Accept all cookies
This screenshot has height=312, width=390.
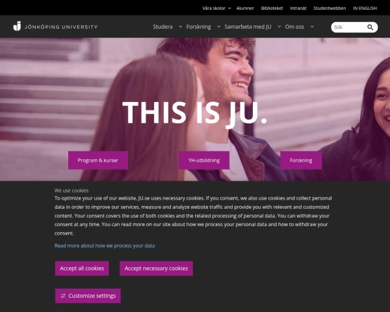click(x=82, y=268)
